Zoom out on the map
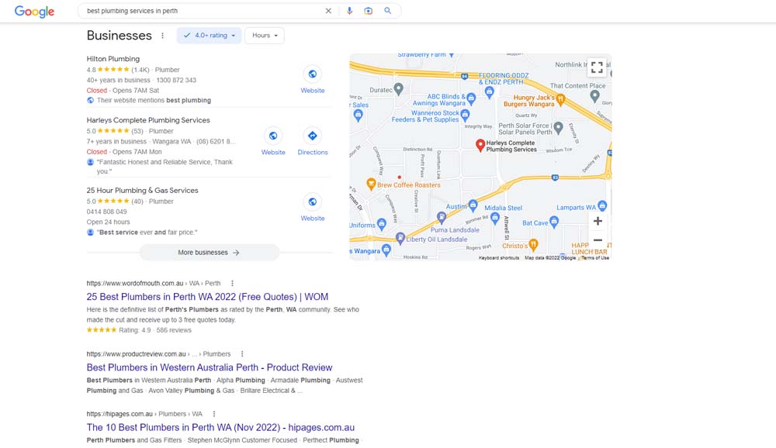Image resolution: width=776 pixels, height=448 pixels. (x=598, y=240)
